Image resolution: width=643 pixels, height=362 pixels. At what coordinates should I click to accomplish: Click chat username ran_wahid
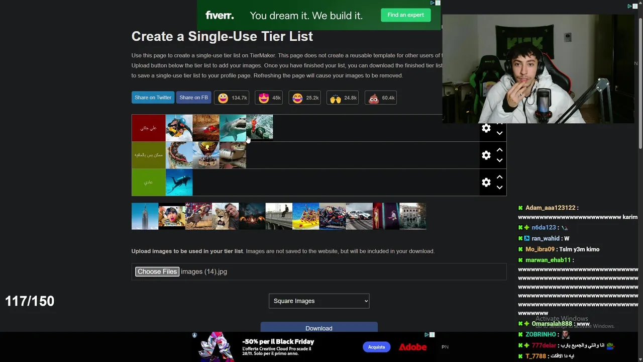pos(546,238)
